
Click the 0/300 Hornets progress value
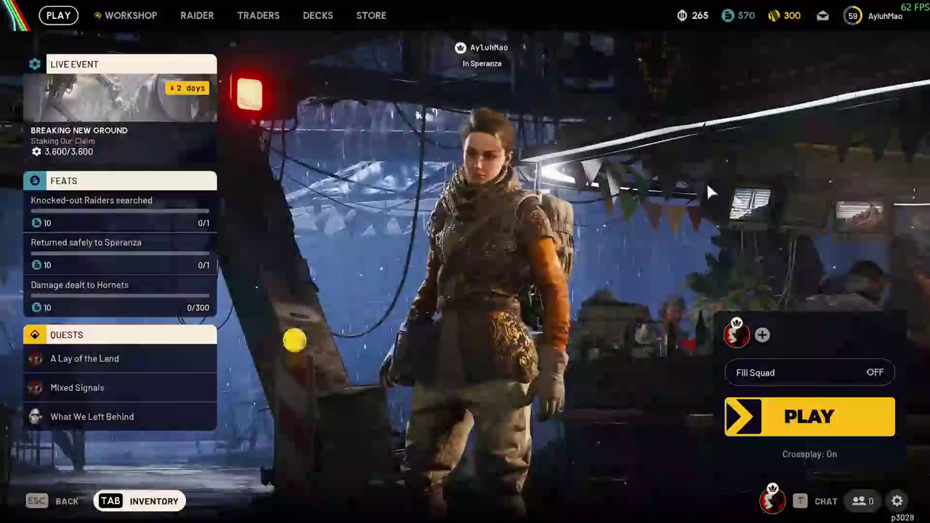coord(198,308)
